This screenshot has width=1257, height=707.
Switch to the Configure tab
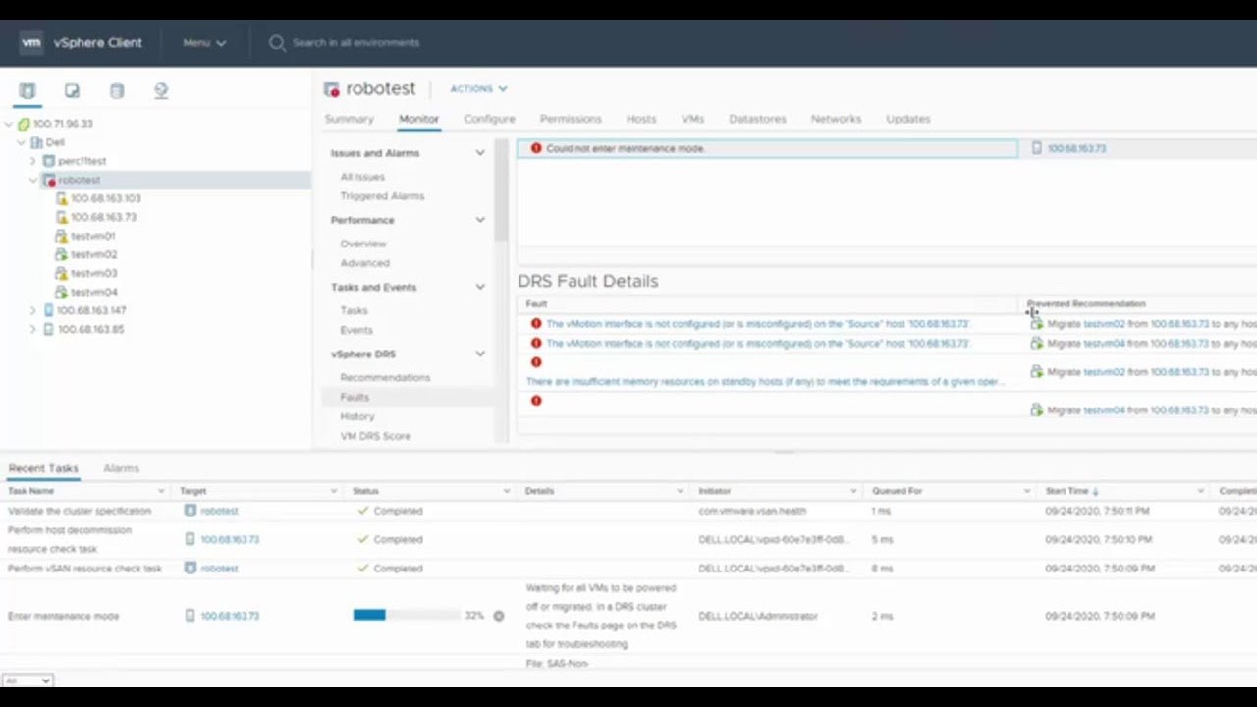489,119
